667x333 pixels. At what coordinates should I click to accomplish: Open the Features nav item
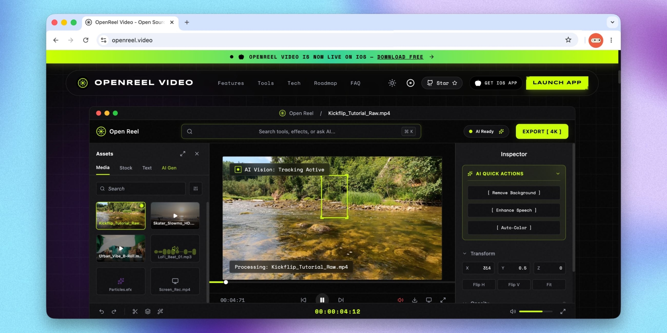point(231,83)
